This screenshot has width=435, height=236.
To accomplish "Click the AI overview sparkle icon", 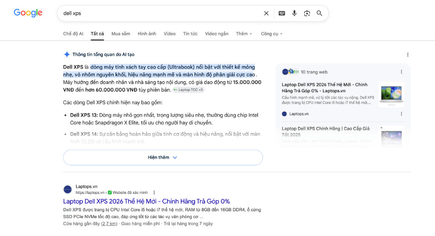I will [x=67, y=54].
